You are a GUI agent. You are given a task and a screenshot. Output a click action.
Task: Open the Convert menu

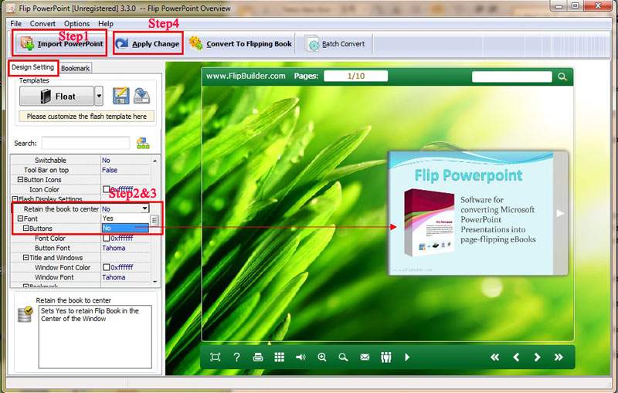coord(42,24)
